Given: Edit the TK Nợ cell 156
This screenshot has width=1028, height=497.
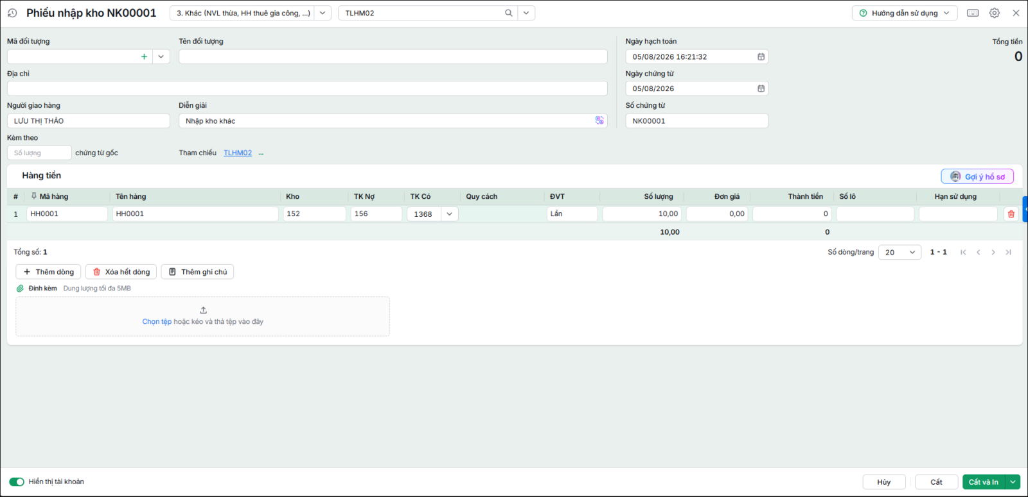Looking at the screenshot, I should point(377,214).
